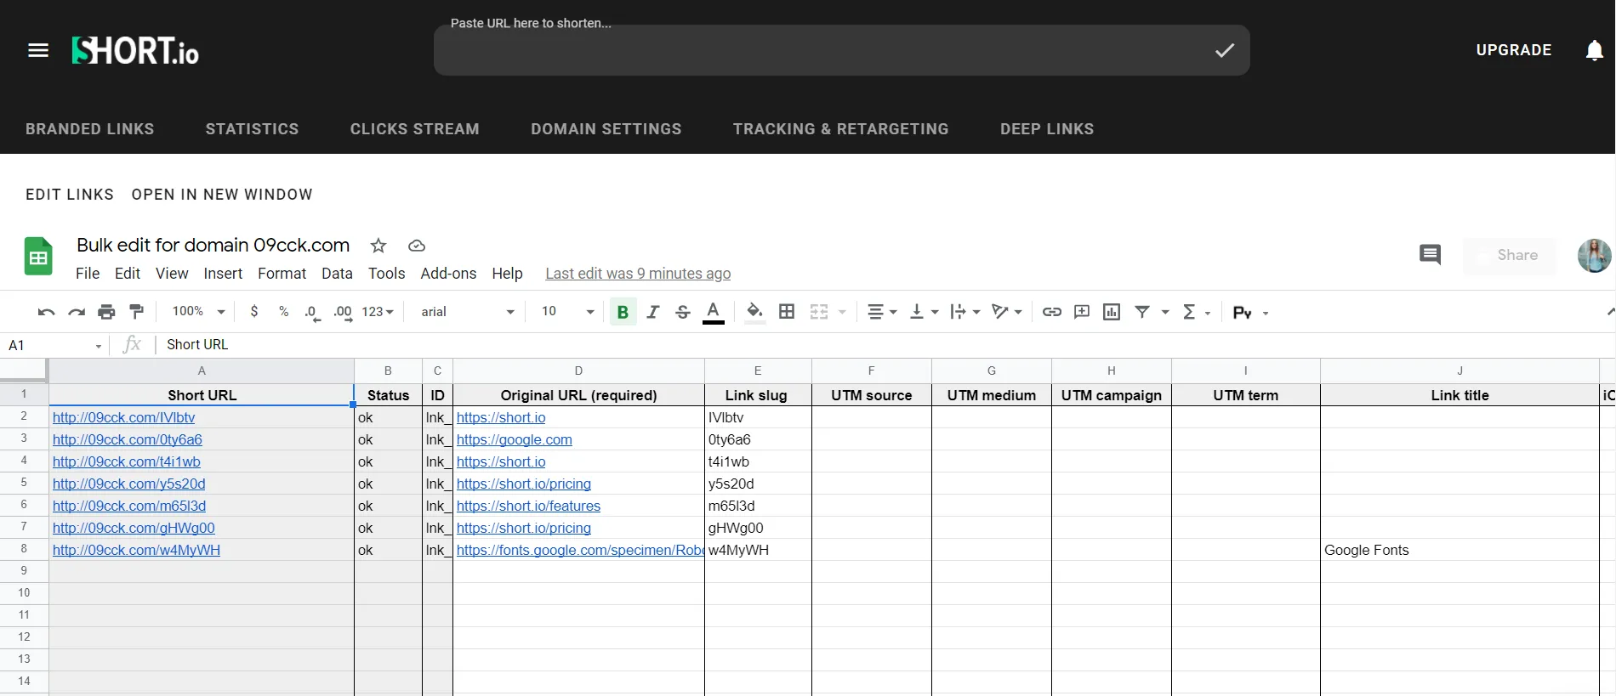Click the Share button
This screenshot has height=696, width=1616.
click(x=1510, y=255)
